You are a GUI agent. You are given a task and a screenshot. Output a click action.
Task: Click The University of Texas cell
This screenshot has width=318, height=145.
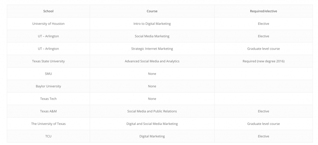tap(48, 124)
